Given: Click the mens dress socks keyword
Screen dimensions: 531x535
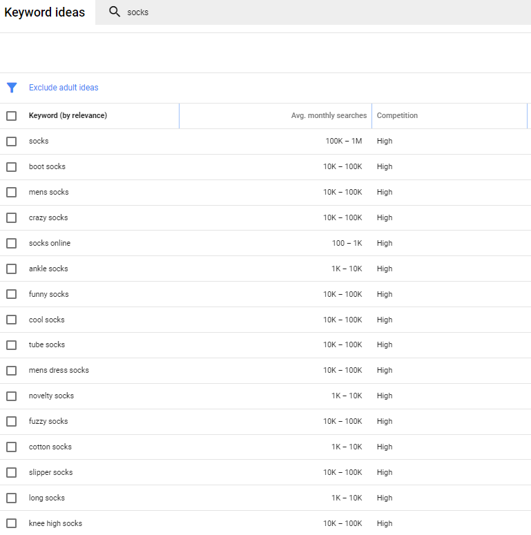Looking at the screenshot, I should [x=59, y=370].
